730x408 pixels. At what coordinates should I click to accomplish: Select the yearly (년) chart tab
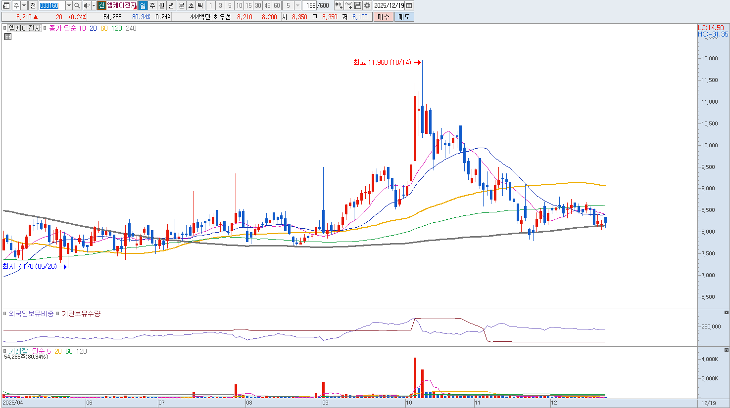pyautogui.click(x=171, y=5)
